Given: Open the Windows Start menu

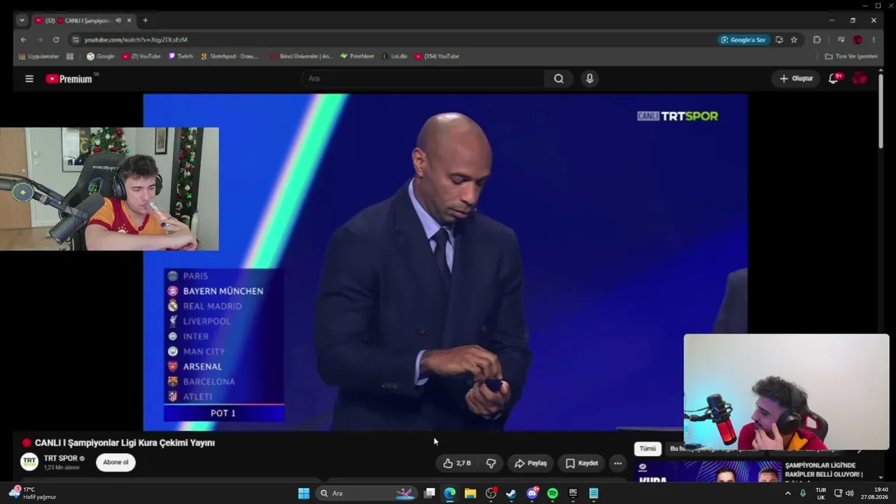Looking at the screenshot, I should coord(304,493).
